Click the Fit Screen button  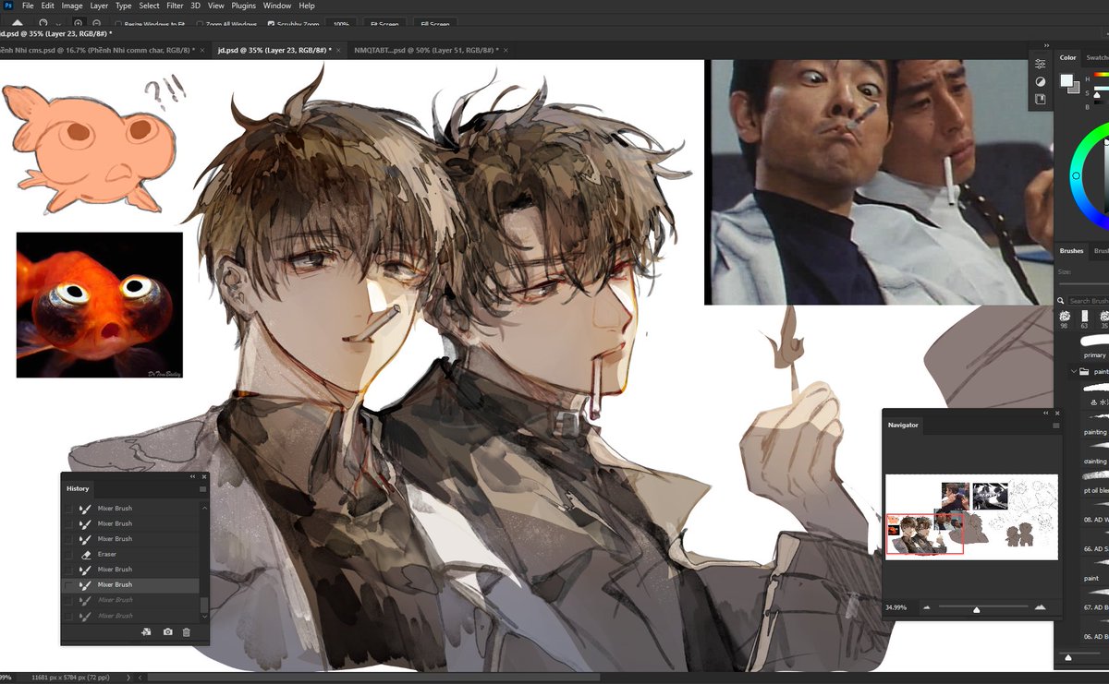tap(383, 24)
